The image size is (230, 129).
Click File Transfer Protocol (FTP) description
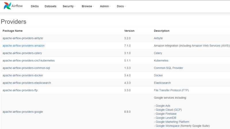tap(171, 90)
